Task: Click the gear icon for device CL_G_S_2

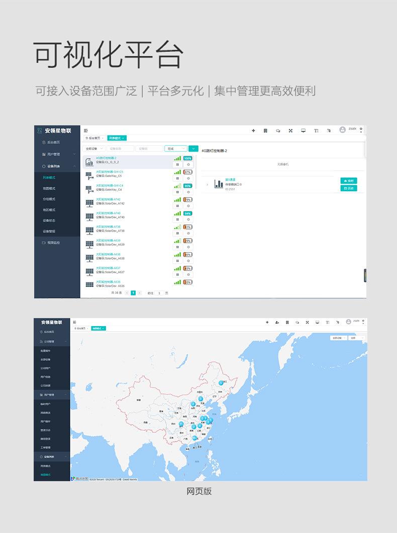Action: tap(188, 165)
